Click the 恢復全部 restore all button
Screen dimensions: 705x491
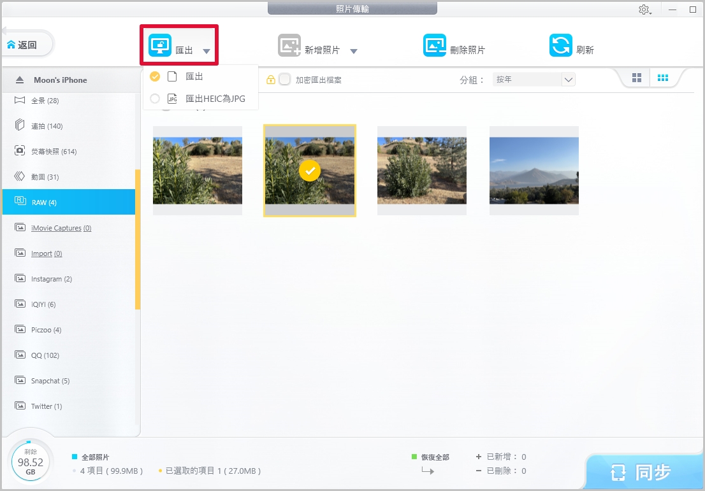435,457
